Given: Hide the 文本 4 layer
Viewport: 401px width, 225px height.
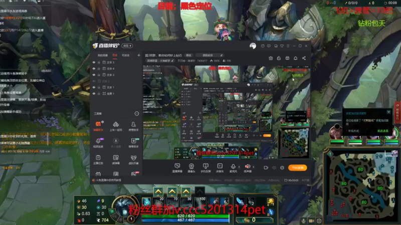Looking at the screenshot, I should (x=94, y=68).
